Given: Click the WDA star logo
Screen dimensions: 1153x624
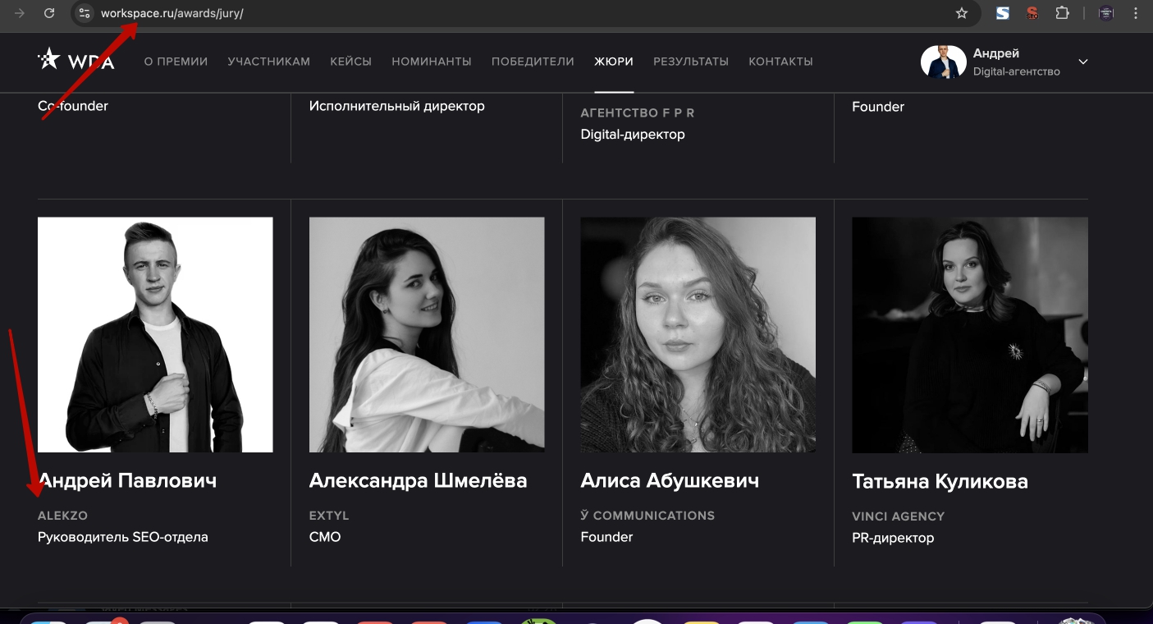Looking at the screenshot, I should tap(75, 60).
